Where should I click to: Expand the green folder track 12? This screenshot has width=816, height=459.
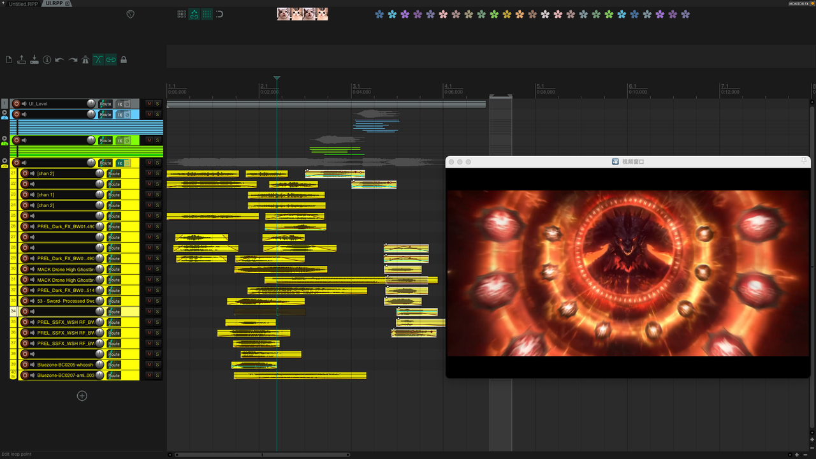(x=4, y=138)
